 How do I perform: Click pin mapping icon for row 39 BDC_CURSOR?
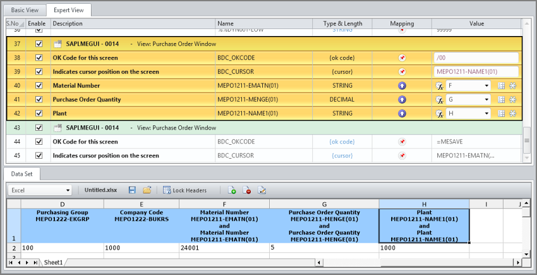click(402, 71)
